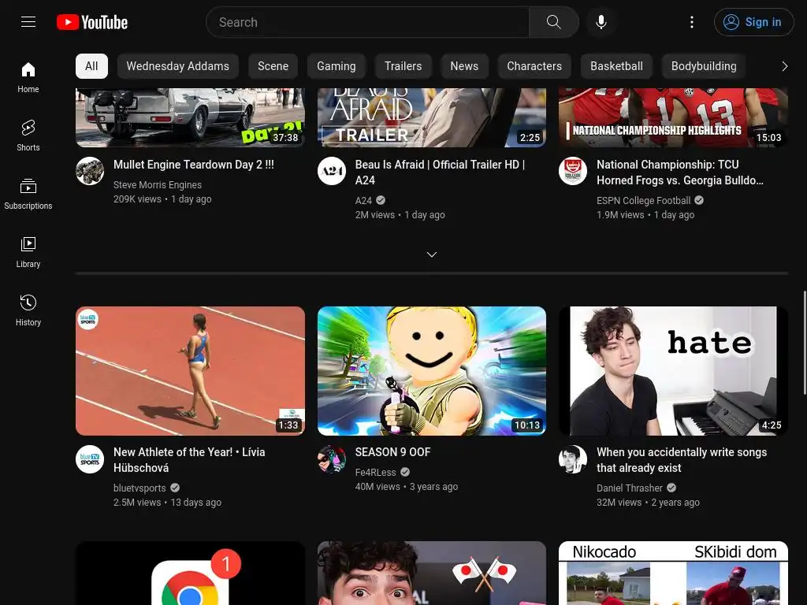Open Daniel Thrasher channel name link
807x605 pixels.
pos(630,488)
